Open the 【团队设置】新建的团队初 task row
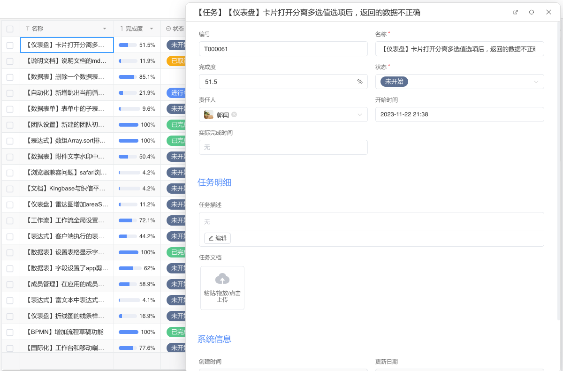The height and width of the screenshot is (371, 563). [66, 125]
